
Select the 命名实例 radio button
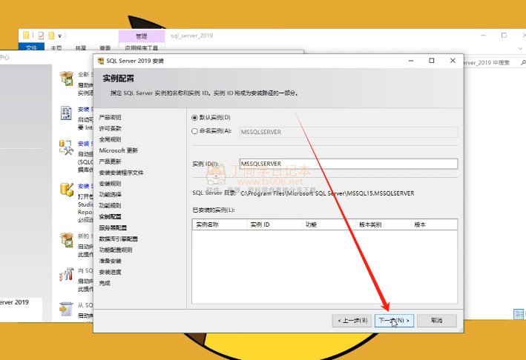195,132
